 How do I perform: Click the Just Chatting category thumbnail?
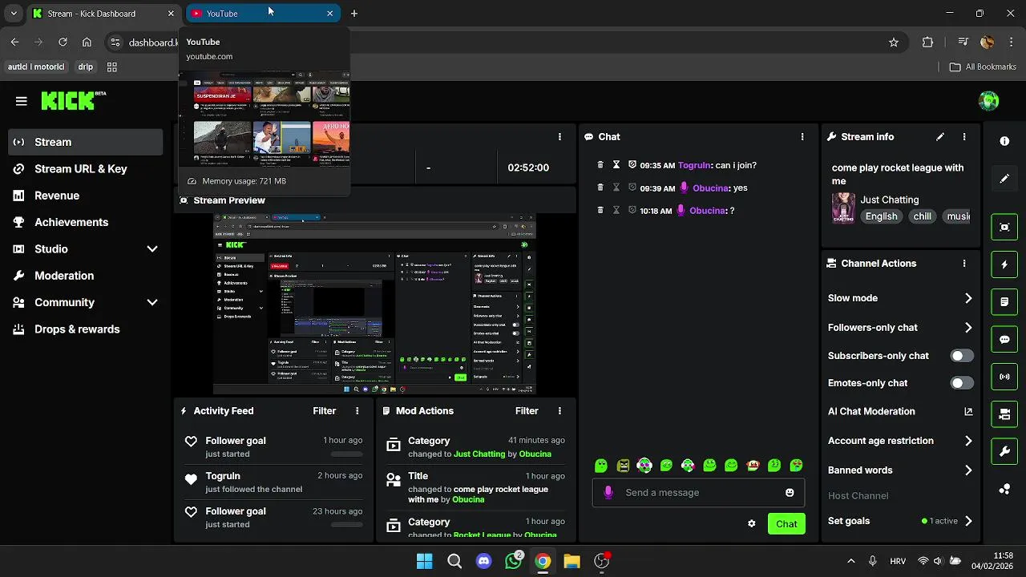click(843, 208)
